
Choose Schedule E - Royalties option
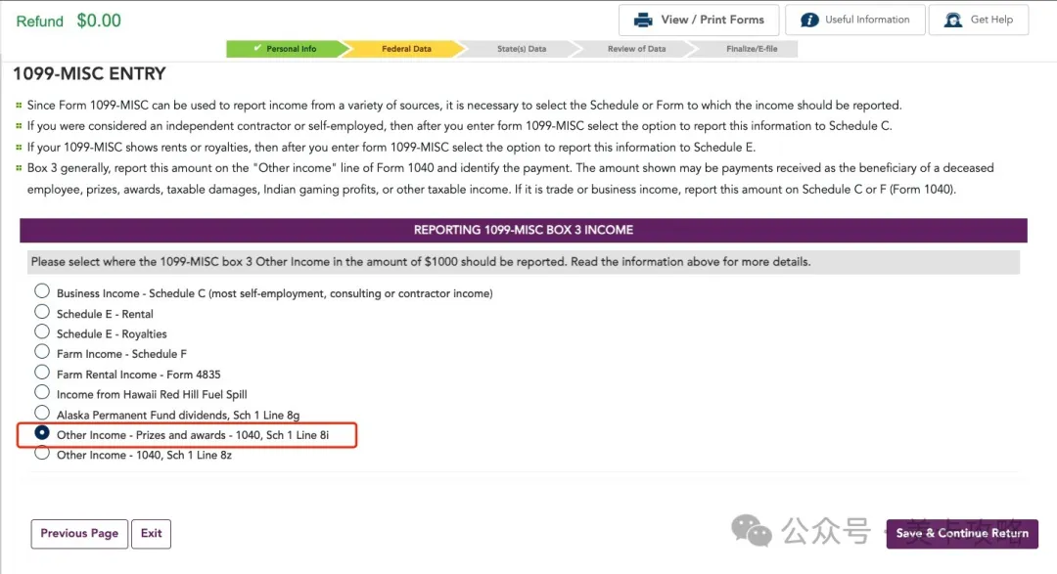pos(42,332)
